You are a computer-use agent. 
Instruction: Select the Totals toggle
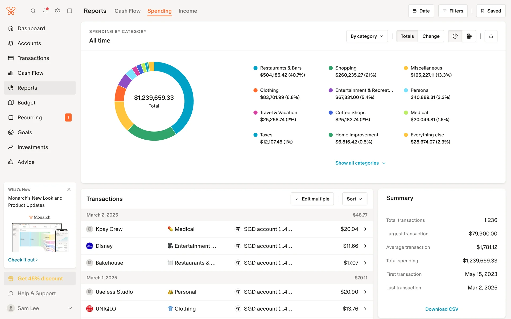pos(407,36)
